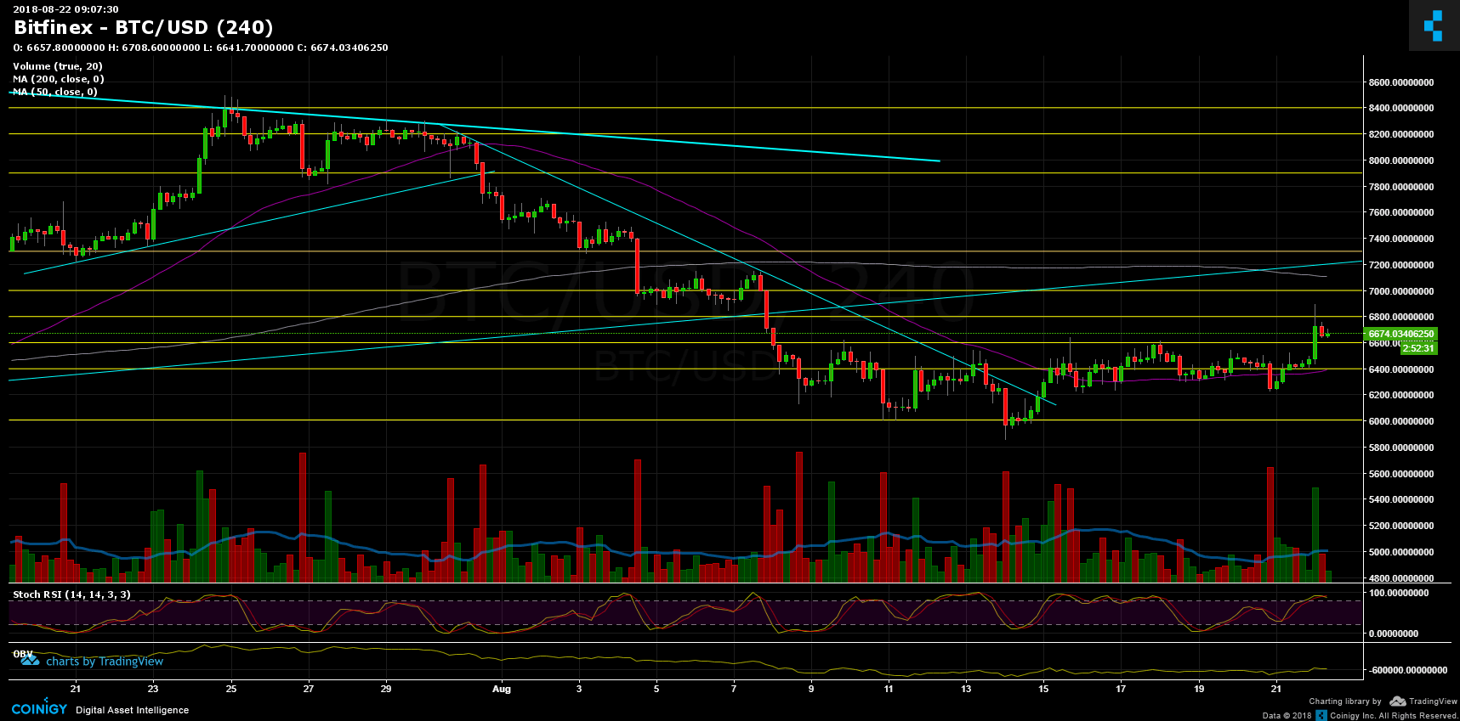The image size is (1460, 721).
Task: Click the '27' date axis label
Action: point(309,689)
